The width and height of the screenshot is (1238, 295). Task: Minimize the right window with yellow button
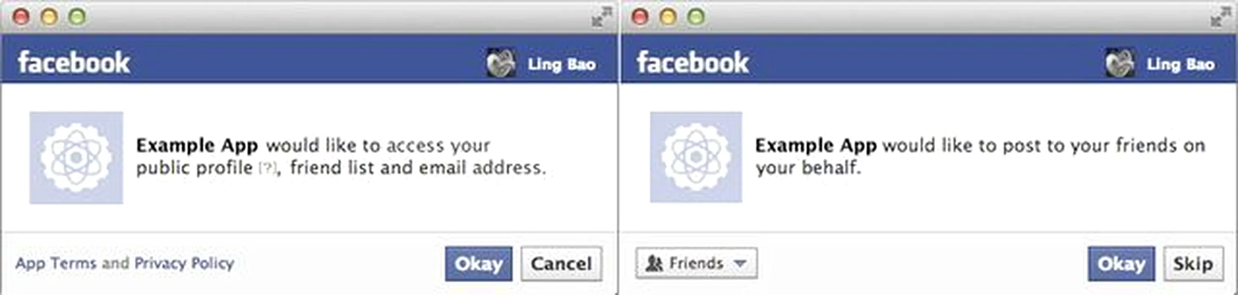[668, 17]
